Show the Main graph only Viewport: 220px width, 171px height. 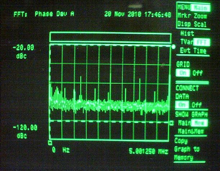(x=184, y=123)
